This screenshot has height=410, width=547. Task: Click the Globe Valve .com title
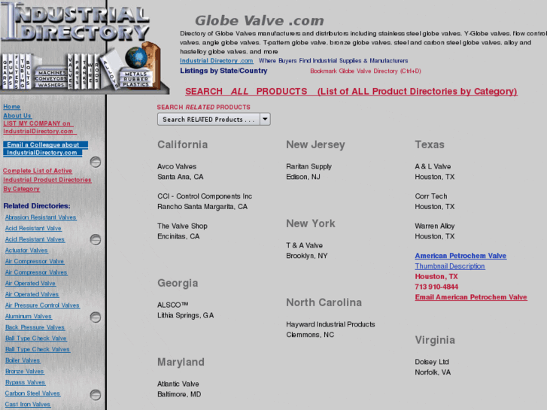tap(259, 20)
